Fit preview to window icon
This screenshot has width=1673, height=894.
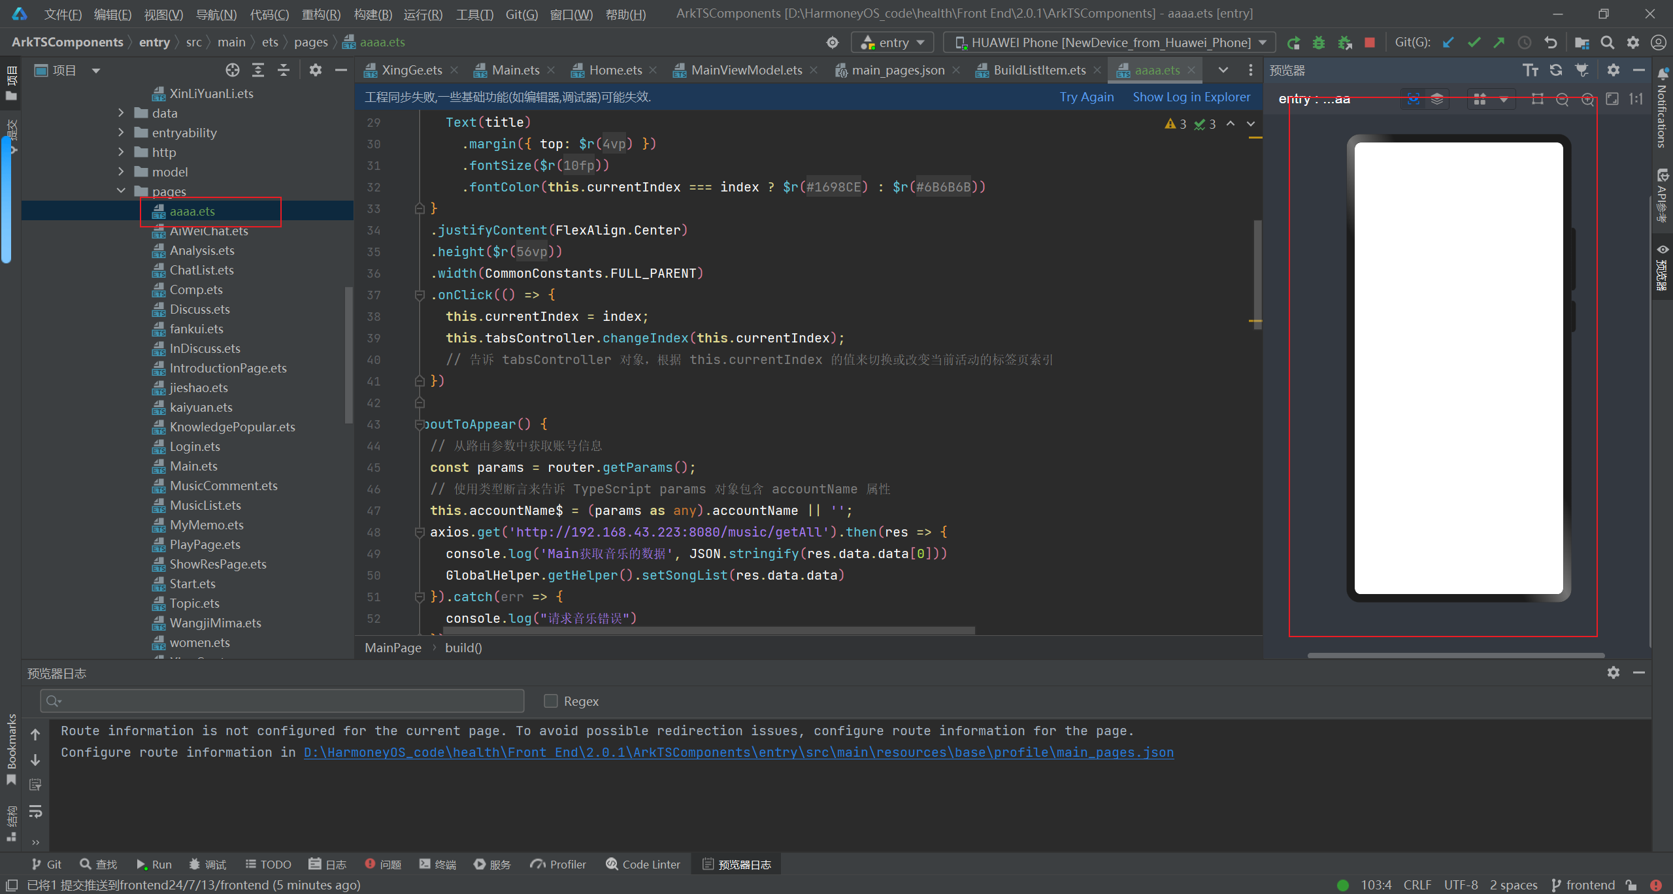(1612, 99)
